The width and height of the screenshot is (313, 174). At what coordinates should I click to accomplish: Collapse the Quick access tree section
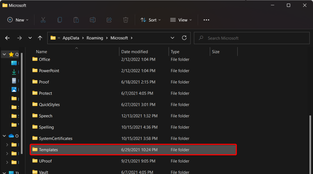tap(4, 54)
